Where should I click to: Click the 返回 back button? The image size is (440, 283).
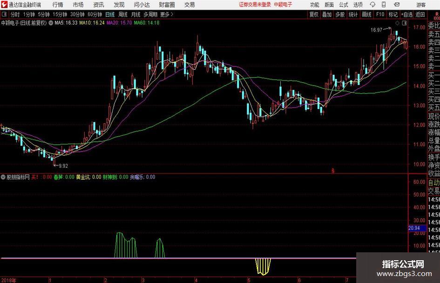420,14
